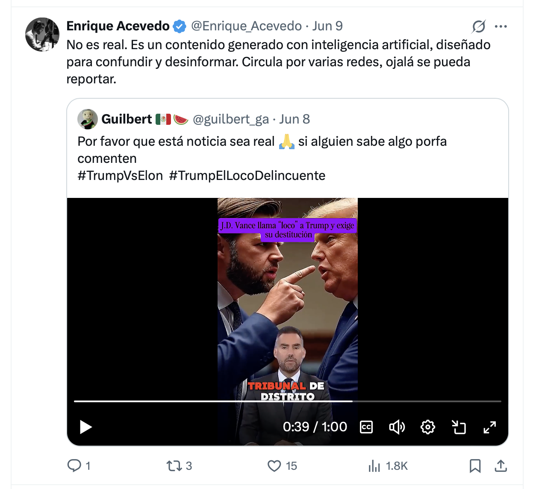Screen dimensions: 542x489
Task: Share this post
Action: pyautogui.click(x=501, y=466)
